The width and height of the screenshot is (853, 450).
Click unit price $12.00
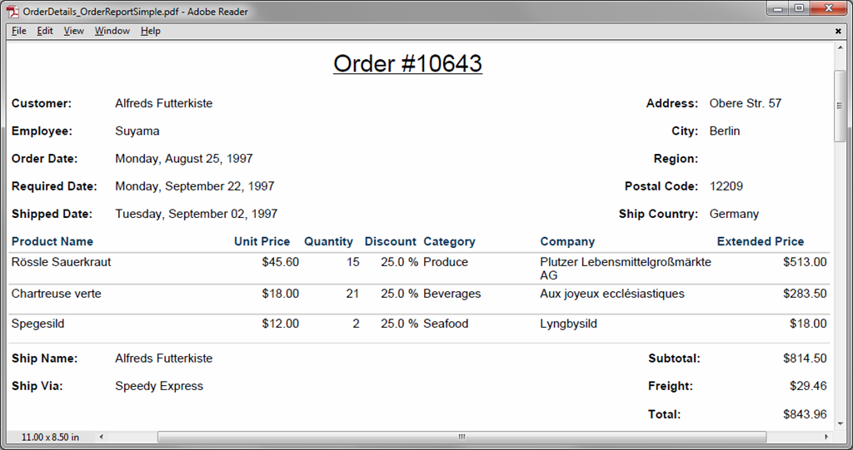click(x=280, y=324)
